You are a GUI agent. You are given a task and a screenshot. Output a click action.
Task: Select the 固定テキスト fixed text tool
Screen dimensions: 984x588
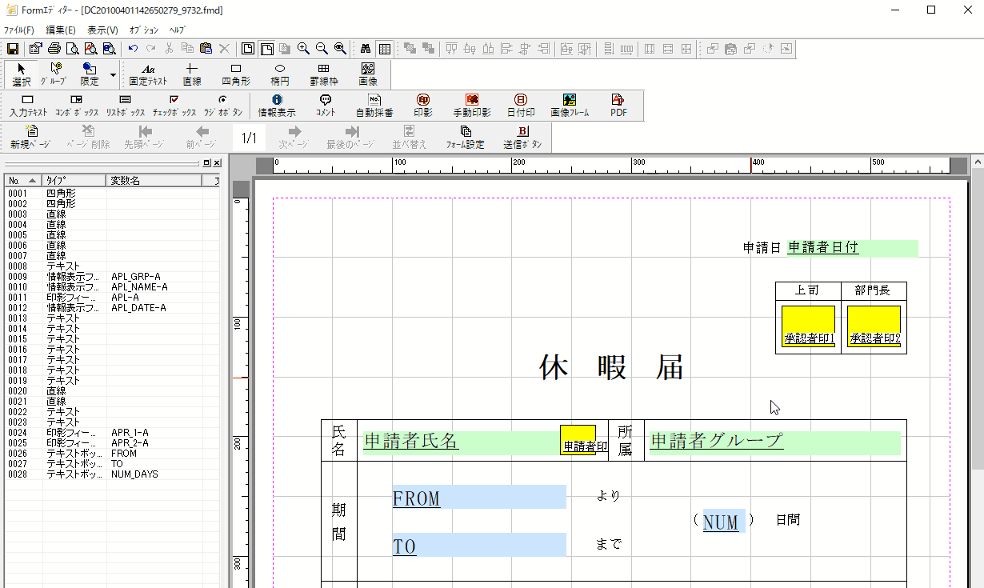(149, 74)
